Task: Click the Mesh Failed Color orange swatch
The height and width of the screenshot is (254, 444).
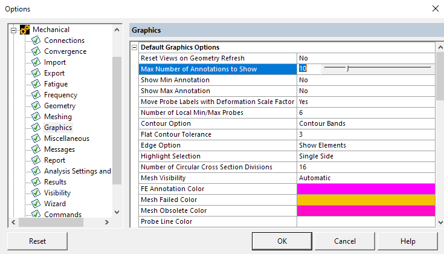Action: (x=365, y=200)
